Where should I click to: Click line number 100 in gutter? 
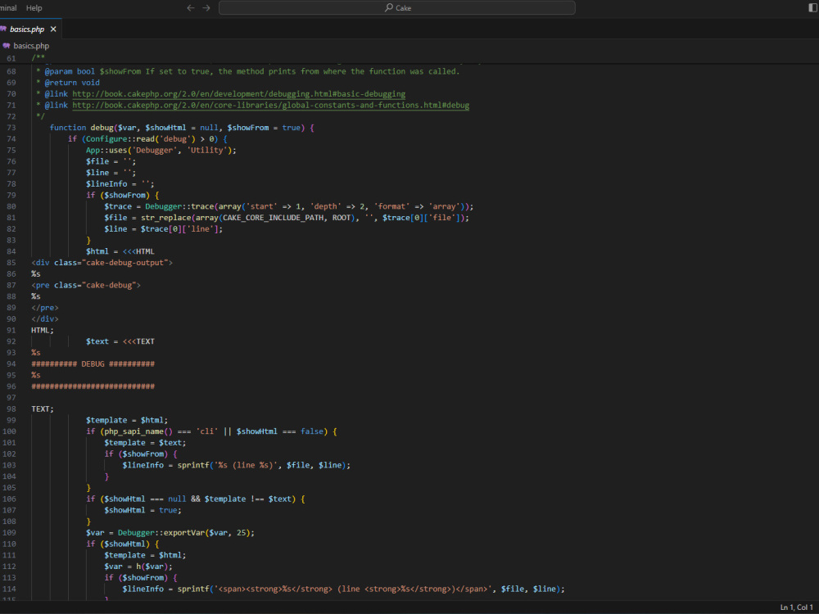9,431
